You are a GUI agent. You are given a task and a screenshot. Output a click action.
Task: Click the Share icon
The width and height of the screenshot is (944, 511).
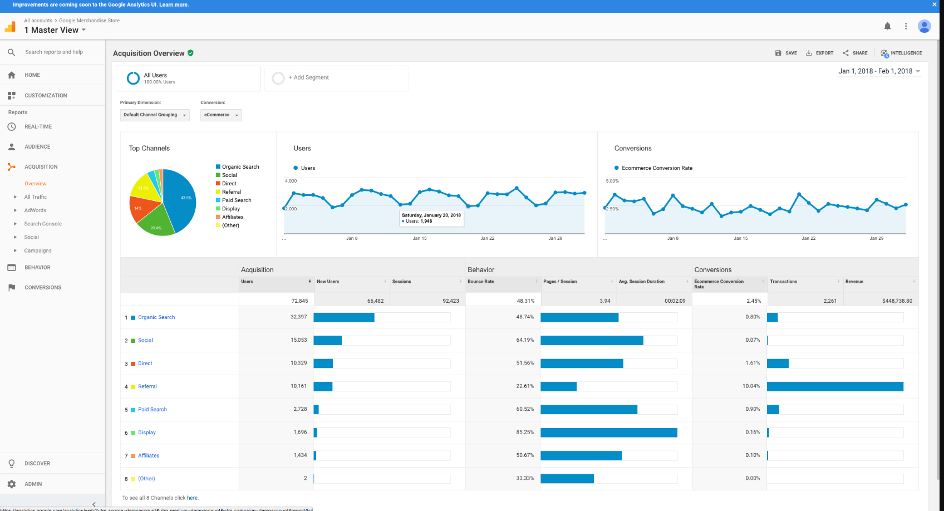coord(845,53)
